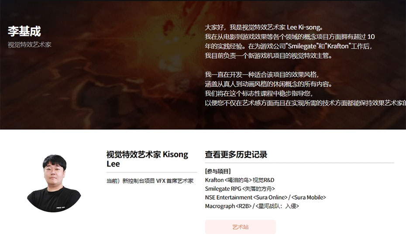Open the 查看更多历史记录 heading
Viewport: 406px width, 248px height.
click(236, 155)
